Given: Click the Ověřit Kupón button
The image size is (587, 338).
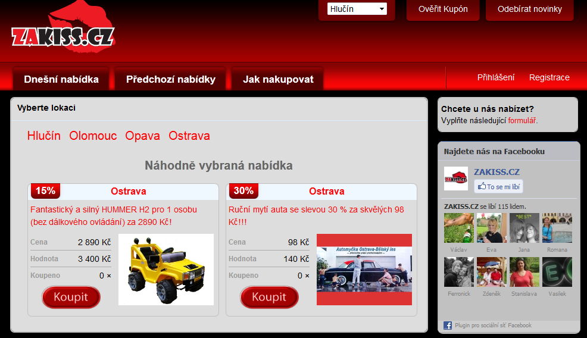Looking at the screenshot, I should [443, 9].
